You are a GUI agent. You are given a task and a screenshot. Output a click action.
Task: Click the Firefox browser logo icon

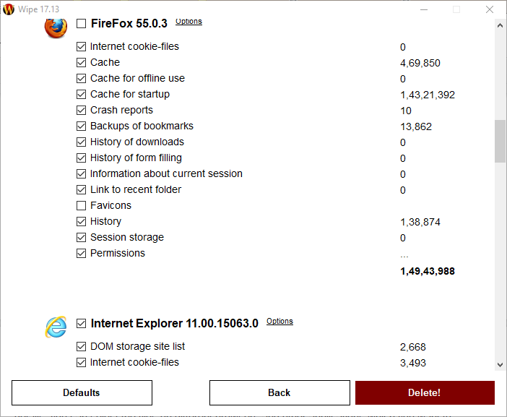(56, 27)
